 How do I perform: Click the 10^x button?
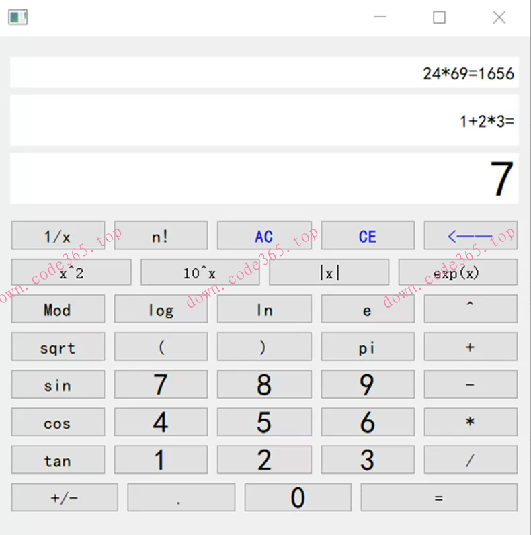200,272
